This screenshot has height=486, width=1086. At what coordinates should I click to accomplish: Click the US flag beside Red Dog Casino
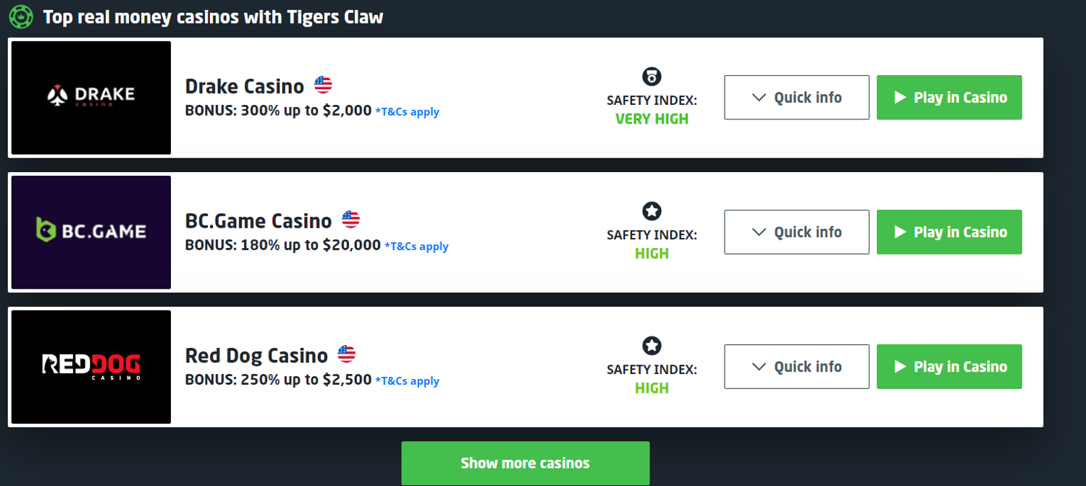pyautogui.click(x=347, y=354)
